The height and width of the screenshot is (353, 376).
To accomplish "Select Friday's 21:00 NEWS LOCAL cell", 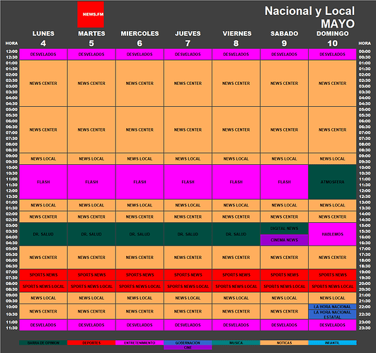I will 236,298.
